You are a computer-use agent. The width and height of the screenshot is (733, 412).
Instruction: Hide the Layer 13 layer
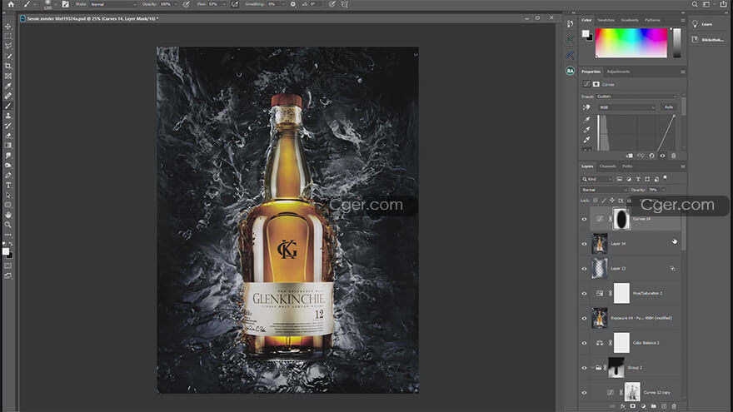(x=584, y=269)
